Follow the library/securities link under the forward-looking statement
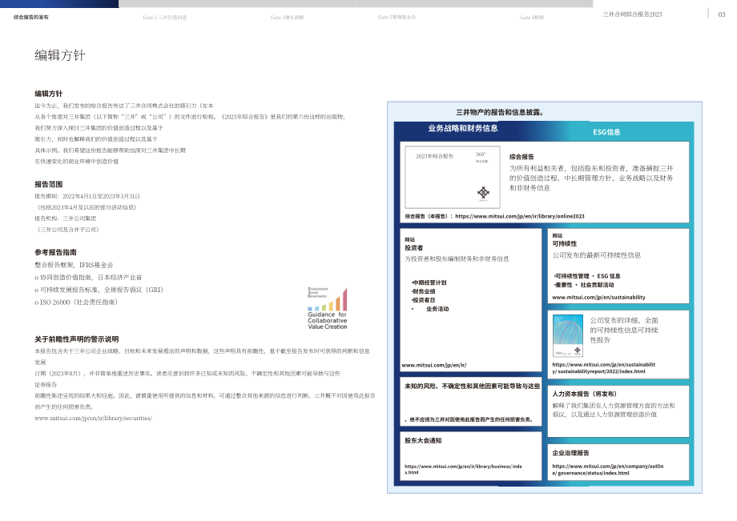The width and height of the screenshot is (737, 521). tap(93, 419)
